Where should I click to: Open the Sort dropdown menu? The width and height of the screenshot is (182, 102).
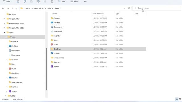(62, 1)
